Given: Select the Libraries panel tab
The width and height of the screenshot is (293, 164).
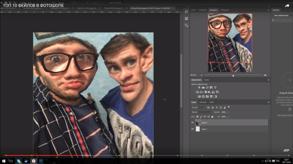Looking at the screenshot, I should click(x=276, y=10).
